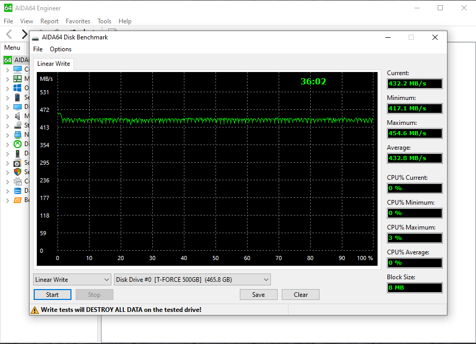The height and width of the screenshot is (344, 476).
Task: Click the DESTROY ALL DATA warning text
Action: click(121, 310)
